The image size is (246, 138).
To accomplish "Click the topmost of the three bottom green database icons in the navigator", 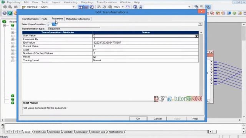I will pos(13,96).
